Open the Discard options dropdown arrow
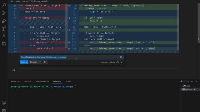 click(x=40, y=62)
